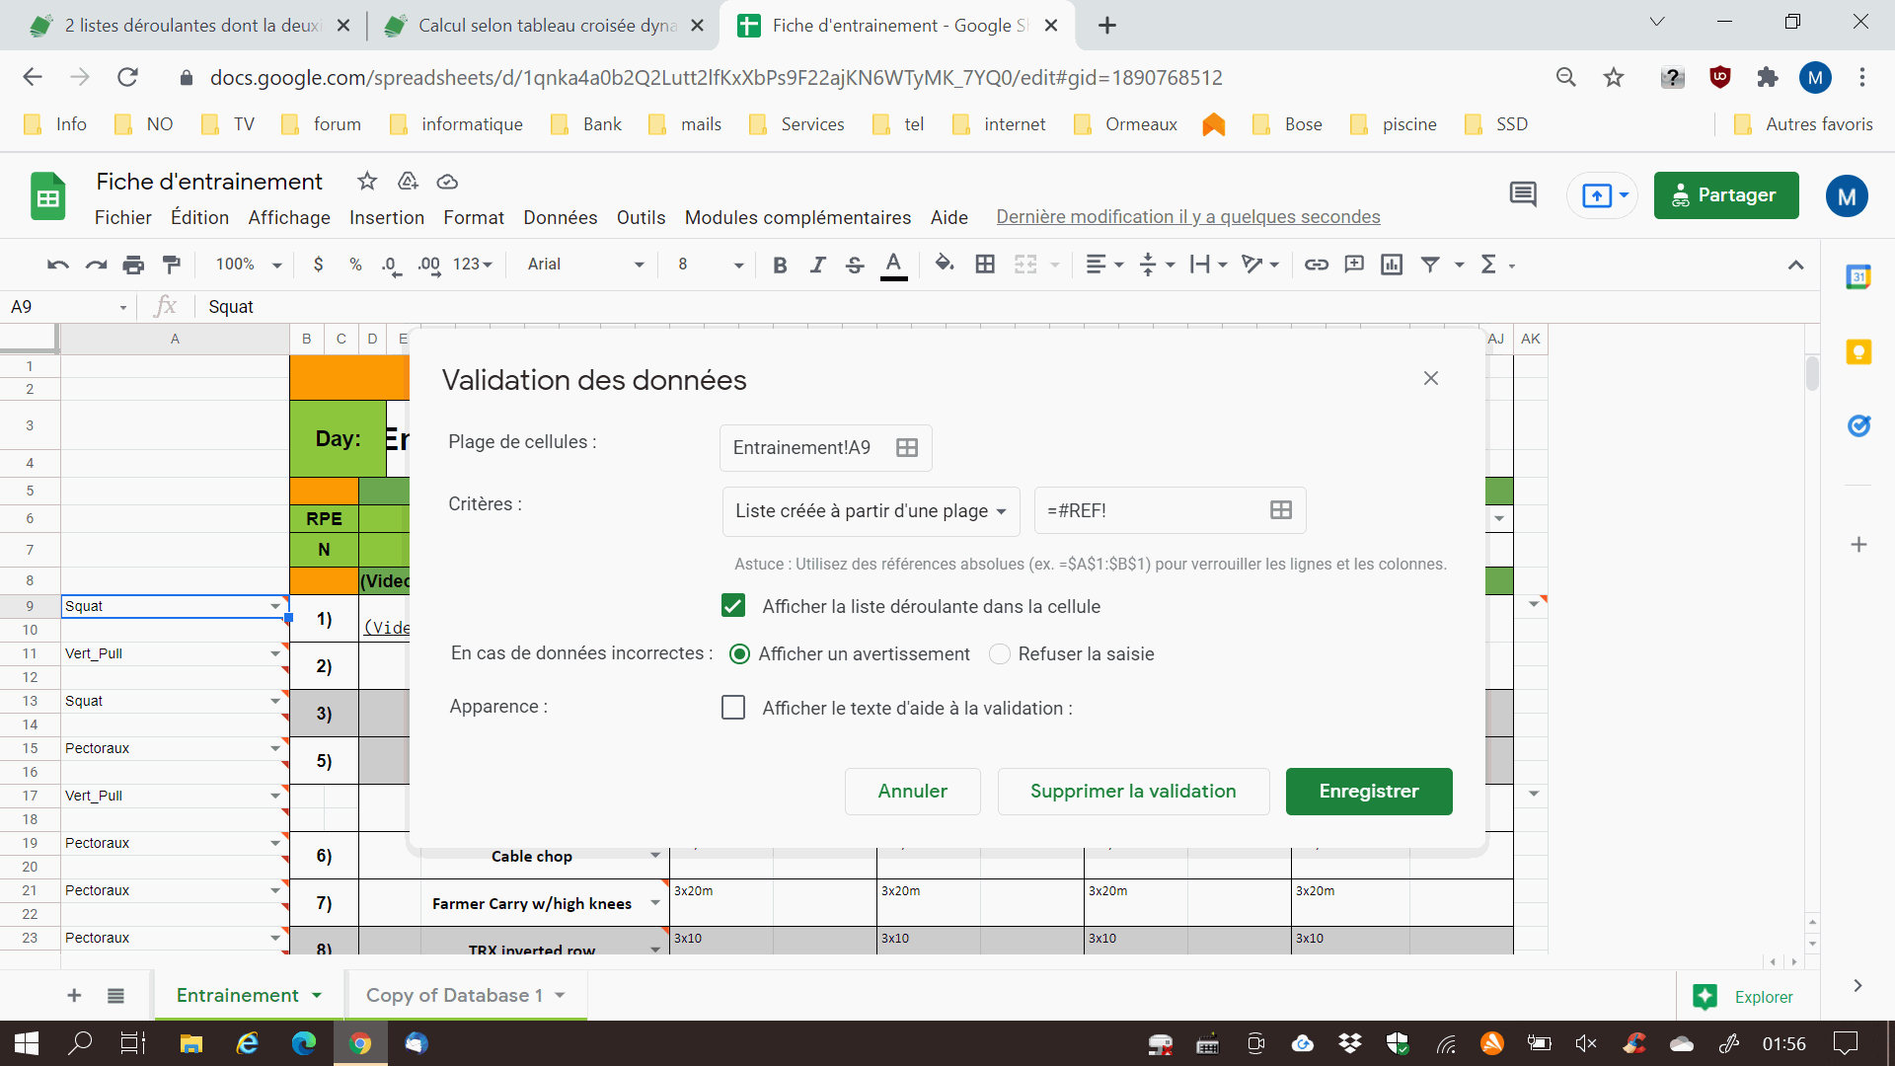Open the Données menu

(560, 217)
